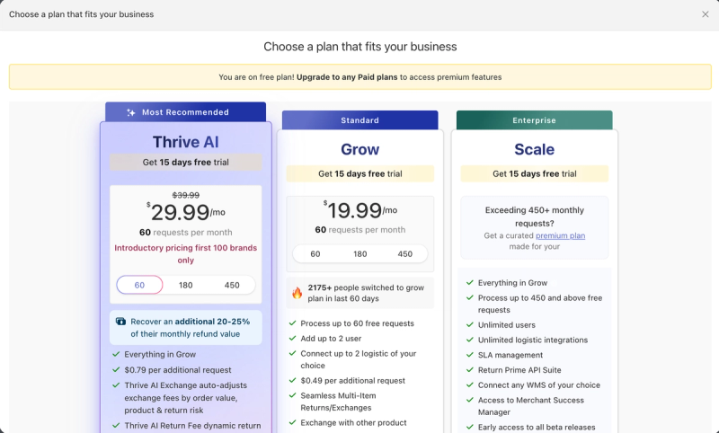The image size is (719, 433).
Task: Click 'Unlimited users' feature
Action: pos(507,325)
